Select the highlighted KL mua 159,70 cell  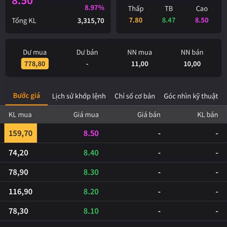[21, 133]
